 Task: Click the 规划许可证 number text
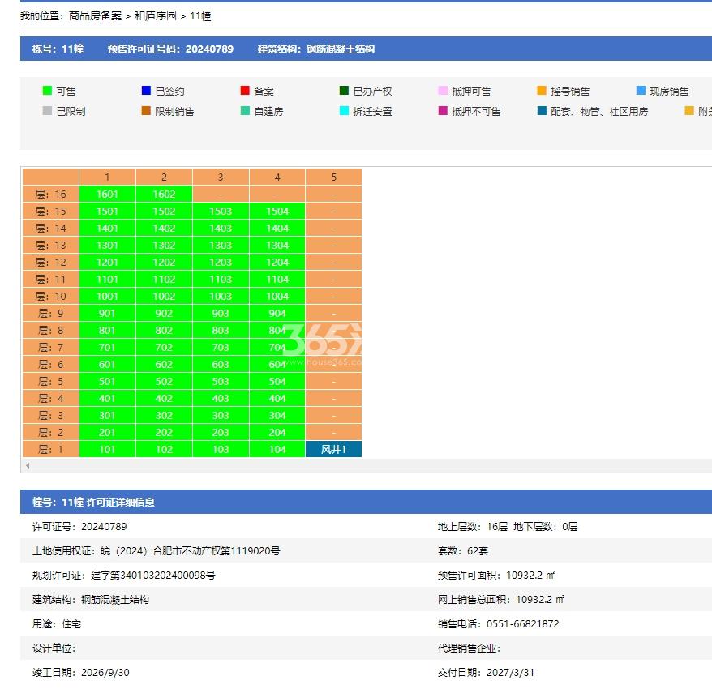coord(153,575)
